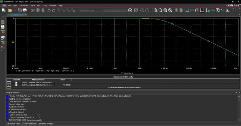Screen dimensions: 241x126
Task: Click the Zoom Fit magnifier icon
Action: (x=170, y=10)
